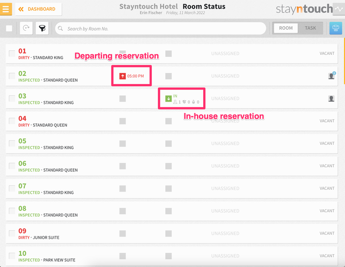This screenshot has height=267, width=345.
Task: Switch to the TASK view tab
Action: point(310,28)
